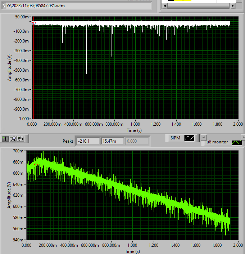Select the pan hand tool
Image resolution: width=245 pixels, height=254 pixels.
coord(21,139)
